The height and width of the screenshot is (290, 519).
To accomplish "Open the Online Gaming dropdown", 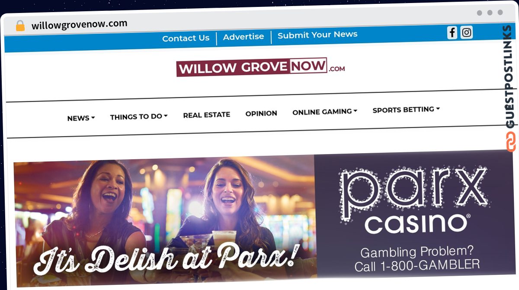I will point(325,112).
